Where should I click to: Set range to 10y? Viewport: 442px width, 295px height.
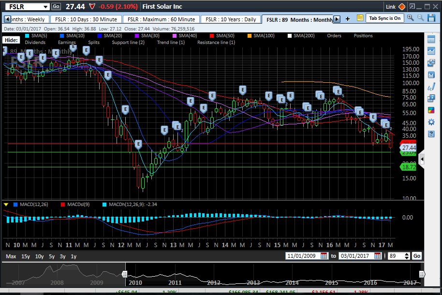(39, 256)
